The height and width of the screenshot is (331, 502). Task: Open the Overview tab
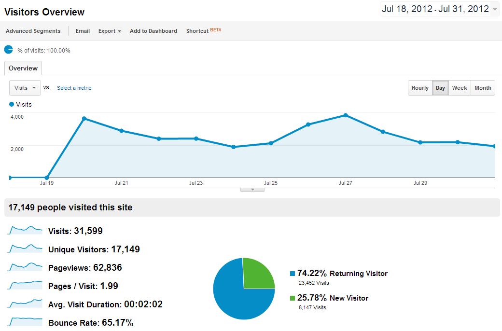tap(23, 68)
